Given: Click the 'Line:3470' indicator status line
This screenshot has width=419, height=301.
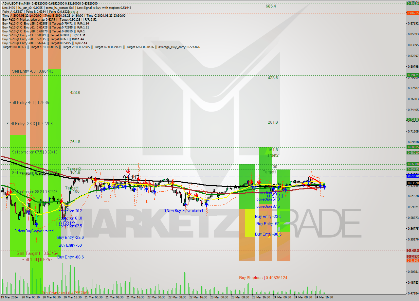Looking at the screenshot, I should point(67,7).
